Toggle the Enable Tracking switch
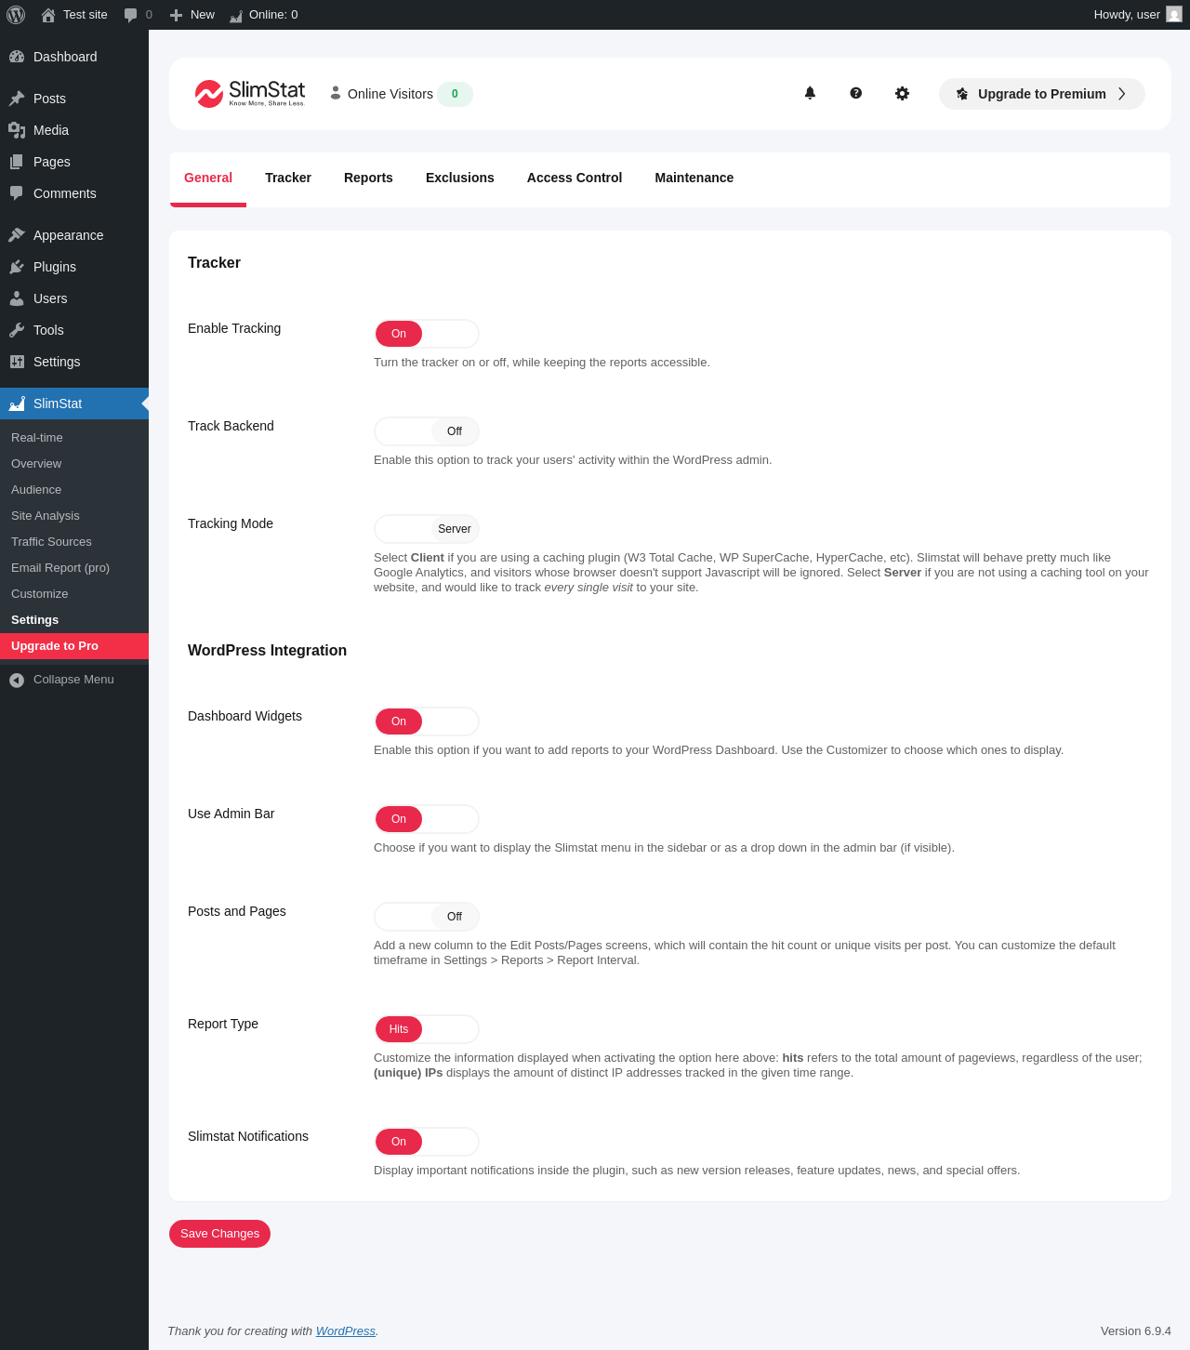Image resolution: width=1190 pixels, height=1350 pixels. click(x=427, y=334)
